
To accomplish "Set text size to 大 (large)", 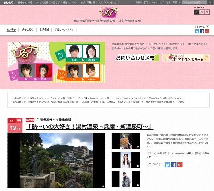I will 207,12.
